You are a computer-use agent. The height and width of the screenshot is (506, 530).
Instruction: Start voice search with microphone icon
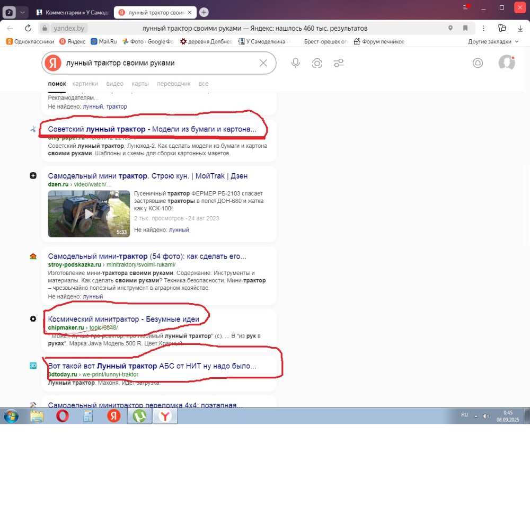click(295, 63)
